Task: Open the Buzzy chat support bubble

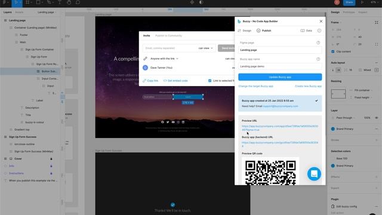Action: 314,174
